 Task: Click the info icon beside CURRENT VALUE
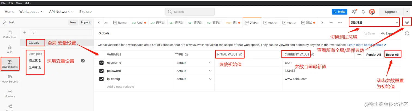tap(313, 55)
